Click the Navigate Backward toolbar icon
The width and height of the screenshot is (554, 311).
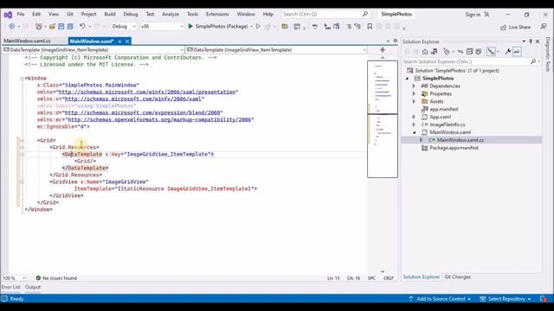click(11, 27)
